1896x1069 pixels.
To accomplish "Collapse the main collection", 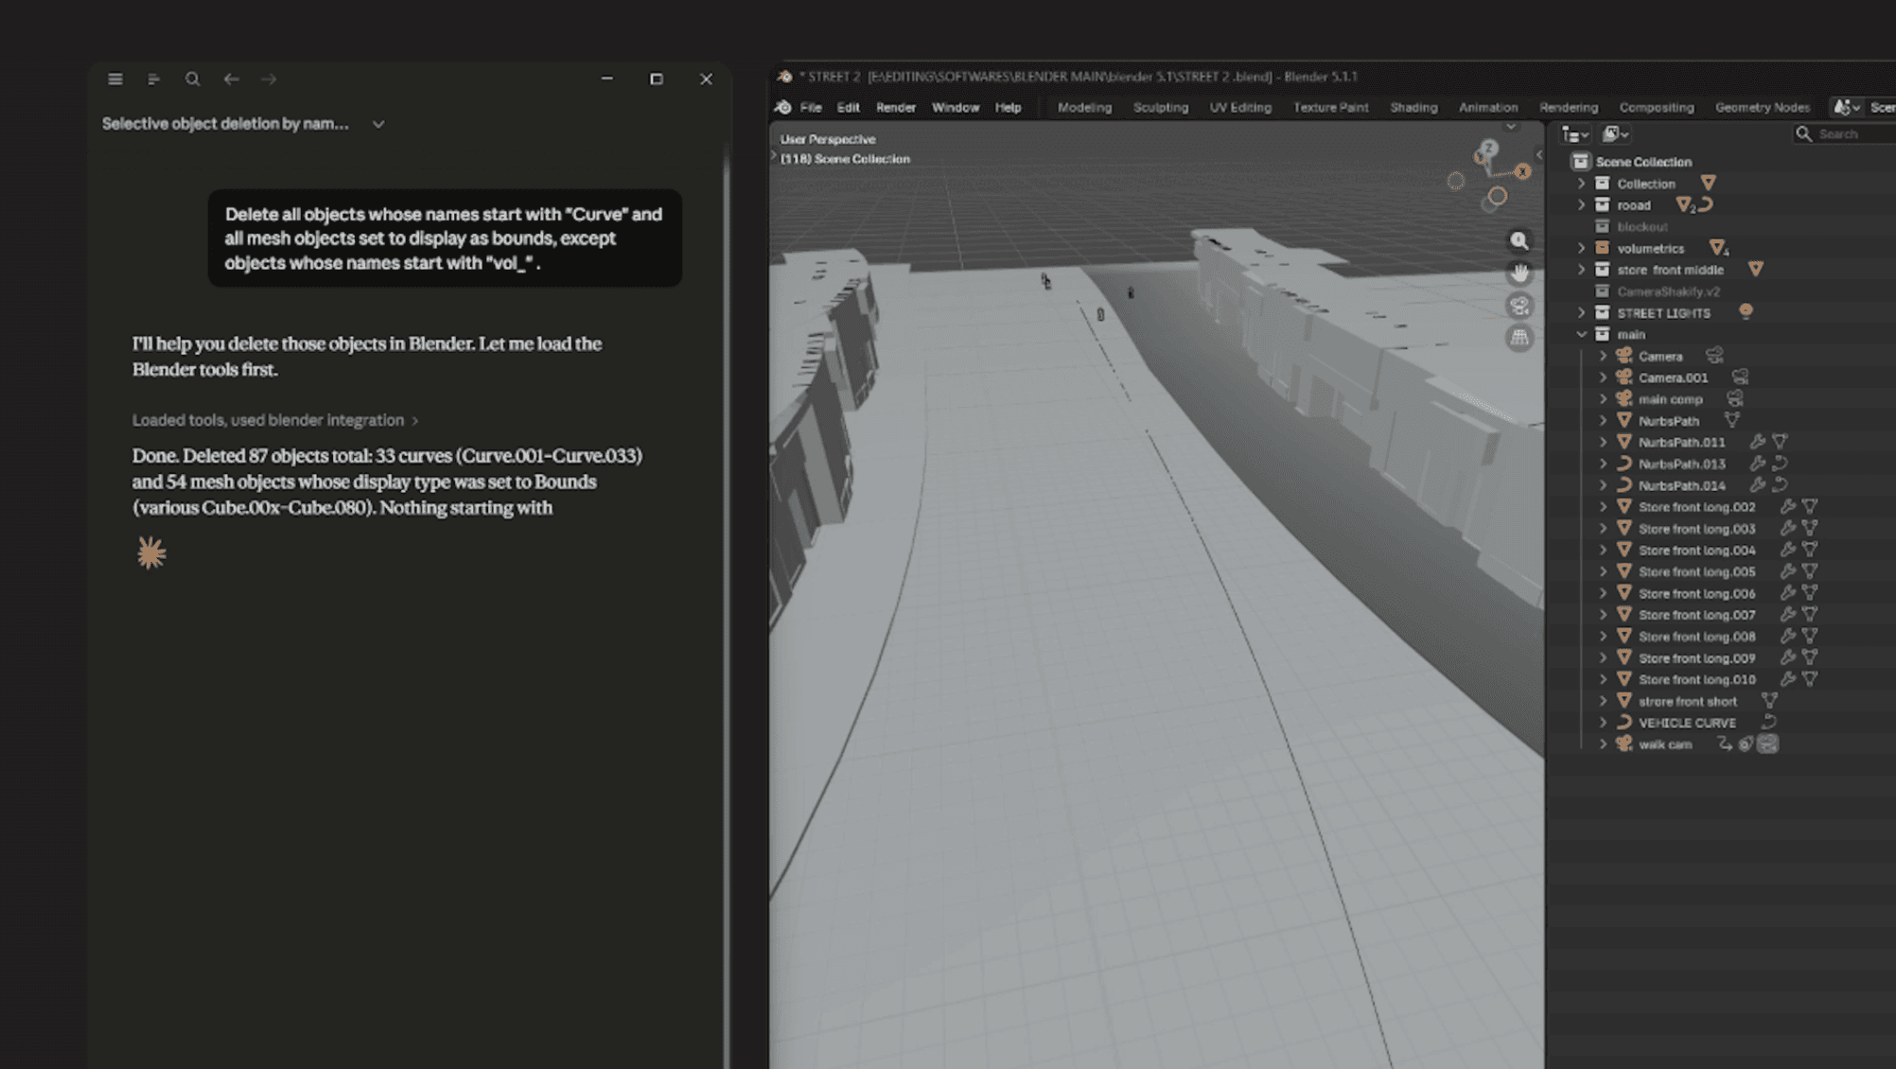I will tap(1581, 335).
